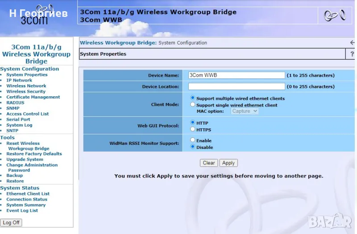The height and width of the screenshot is (234, 357).
Task: Click the back arrow icon
Action: [353, 43]
